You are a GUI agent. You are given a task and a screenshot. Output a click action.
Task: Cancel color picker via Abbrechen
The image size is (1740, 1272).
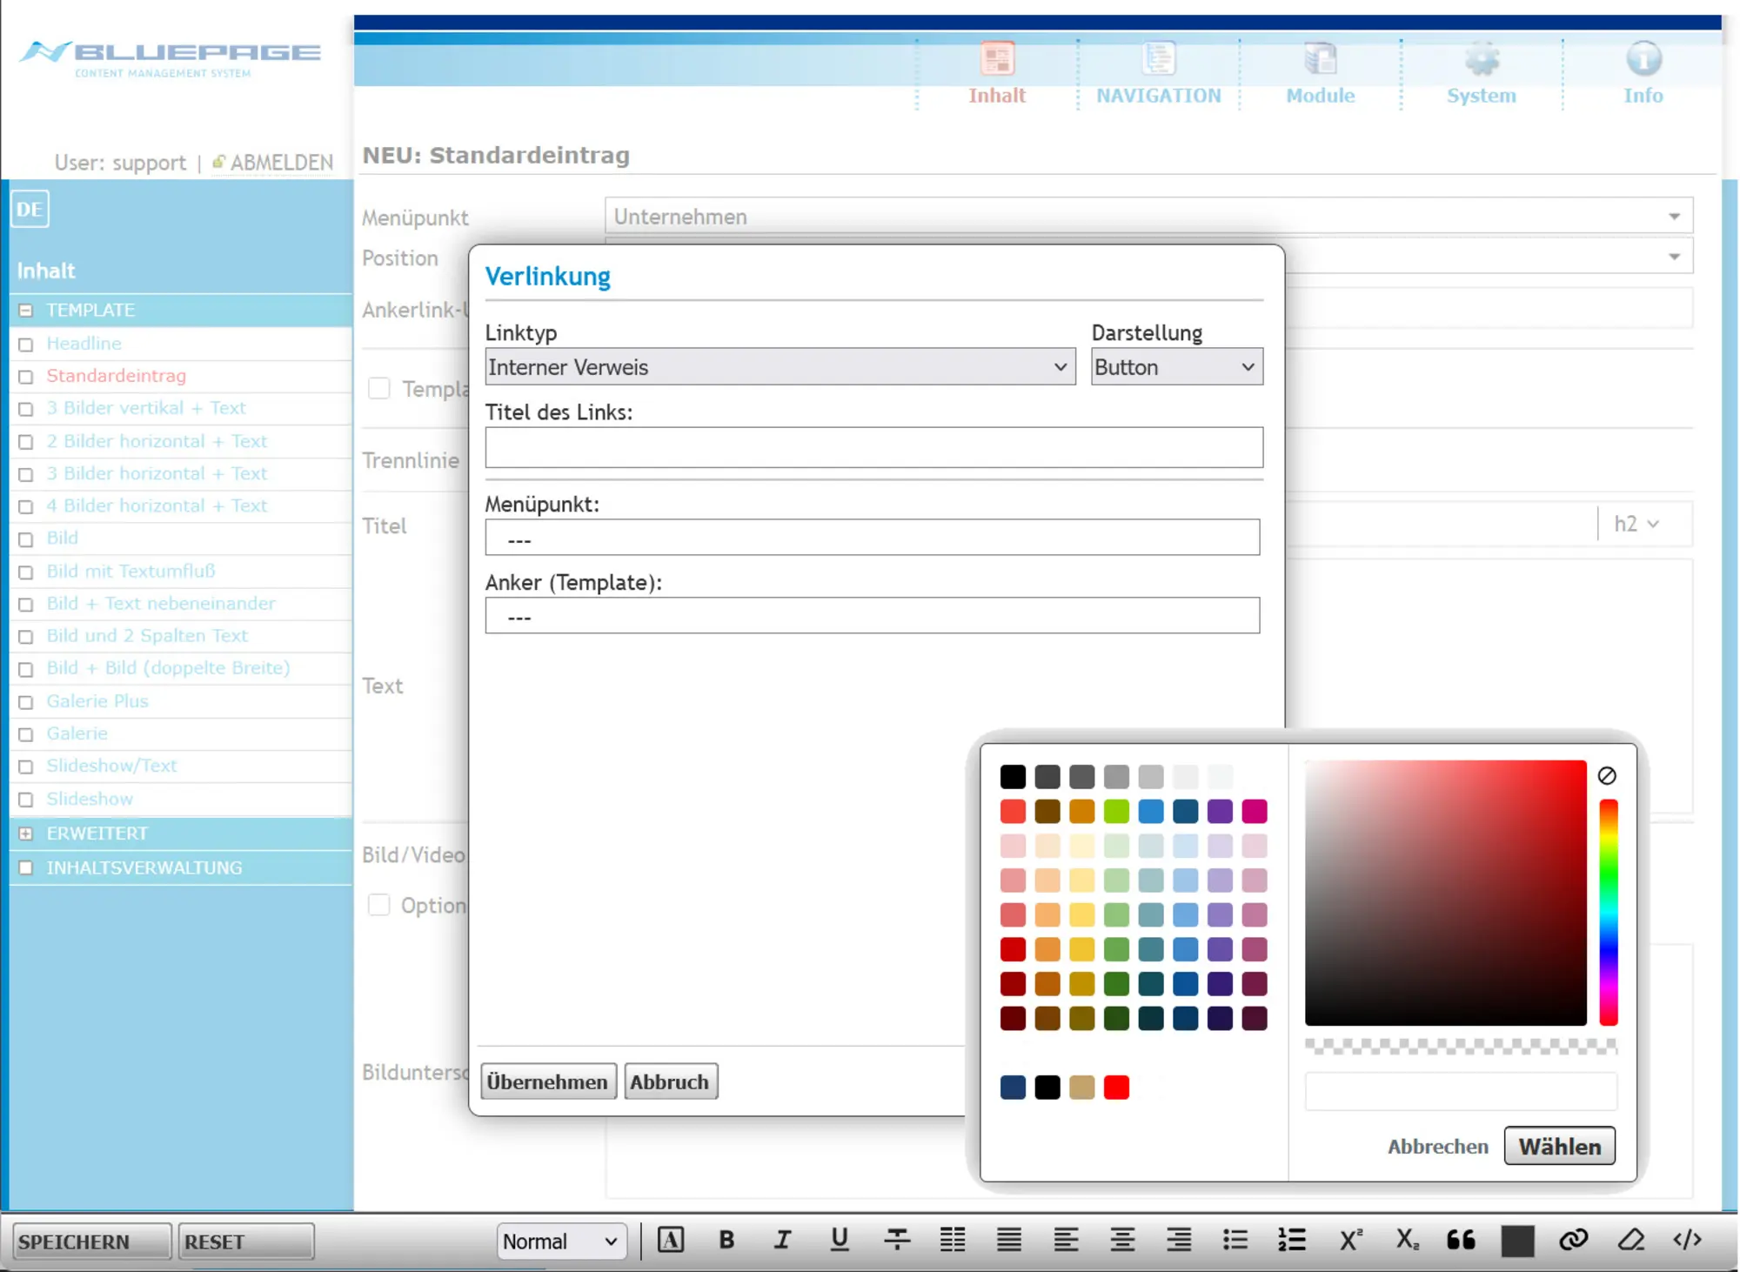pos(1437,1146)
